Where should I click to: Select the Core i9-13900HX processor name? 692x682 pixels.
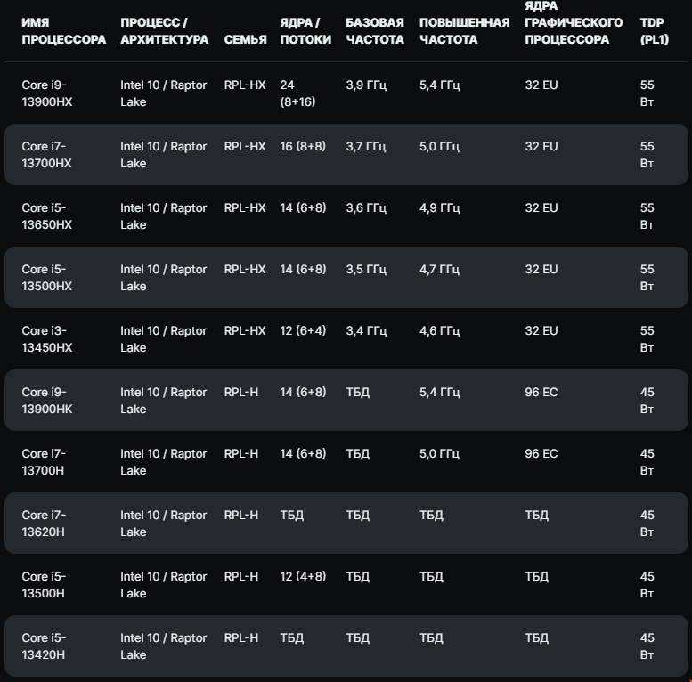pos(47,93)
